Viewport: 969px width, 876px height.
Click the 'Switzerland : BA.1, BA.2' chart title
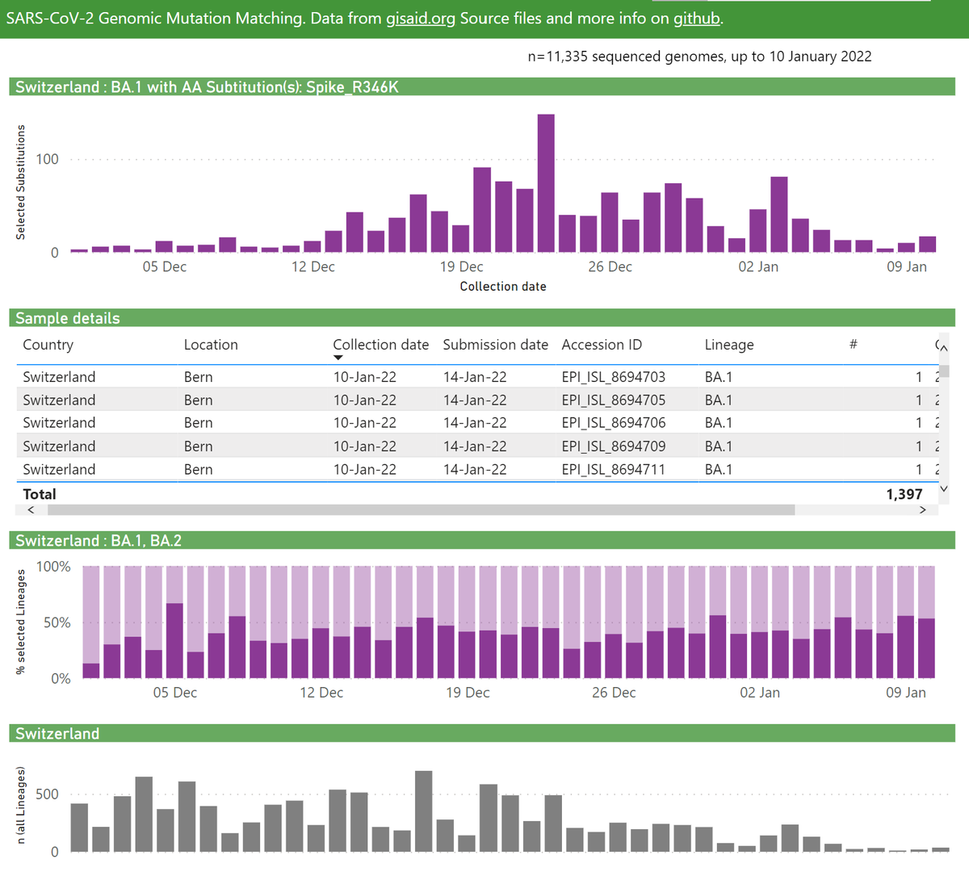click(99, 541)
